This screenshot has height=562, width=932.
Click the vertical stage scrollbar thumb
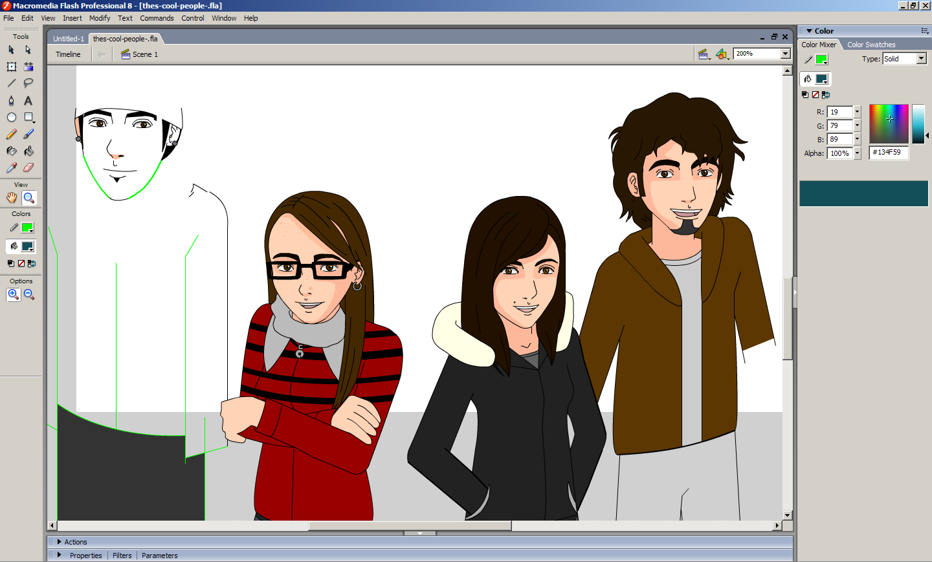point(788,318)
